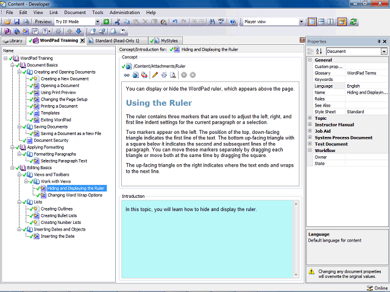390x292 pixels.
Task: Open the Document dropdown in Properties
Action: pos(384,51)
